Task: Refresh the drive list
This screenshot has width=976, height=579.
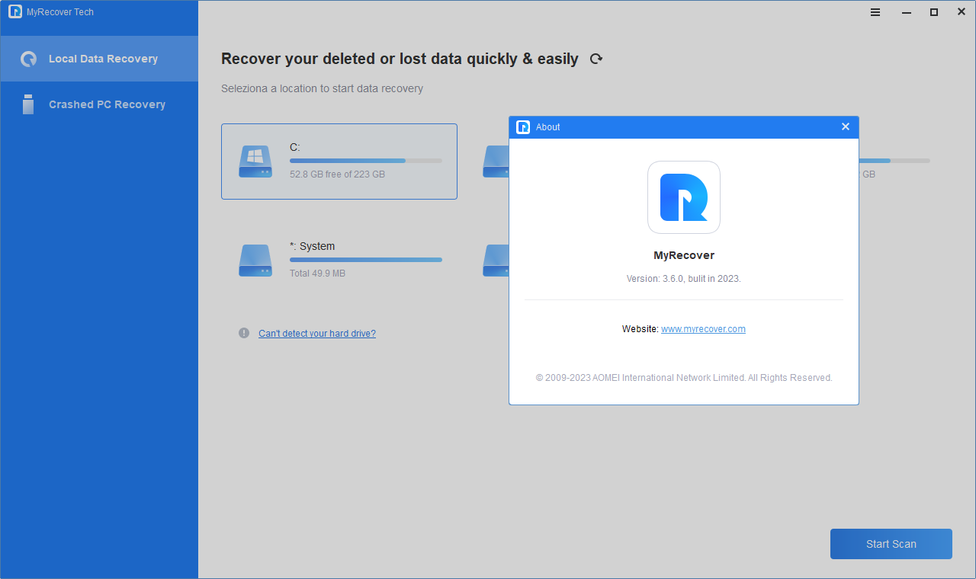Action: (x=596, y=59)
